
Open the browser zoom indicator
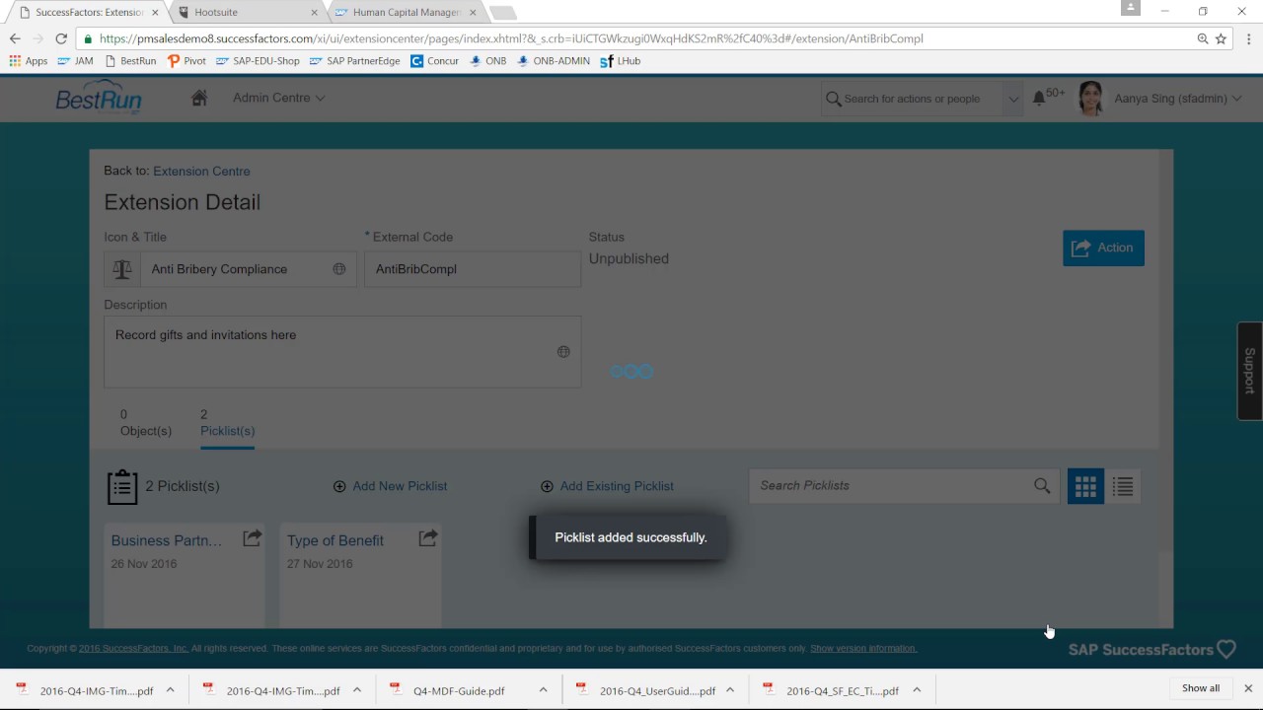pos(1202,38)
